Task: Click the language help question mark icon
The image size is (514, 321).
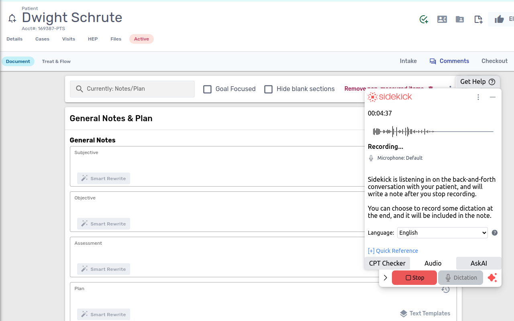Action: point(495,233)
